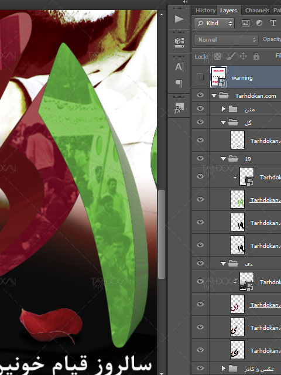Expand the متن group
The width and height of the screenshot is (281, 375).
click(224, 109)
